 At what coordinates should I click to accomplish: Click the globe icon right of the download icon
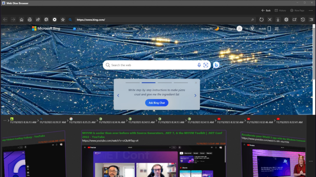(x=286, y=20)
